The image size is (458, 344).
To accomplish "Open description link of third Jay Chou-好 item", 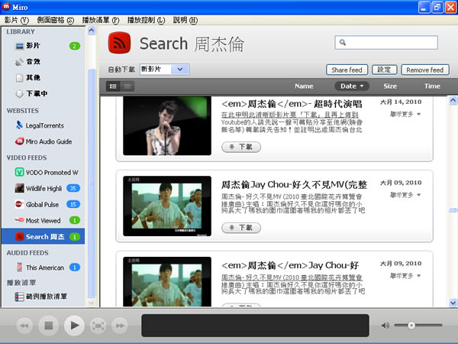I will pyautogui.click(x=292, y=277).
